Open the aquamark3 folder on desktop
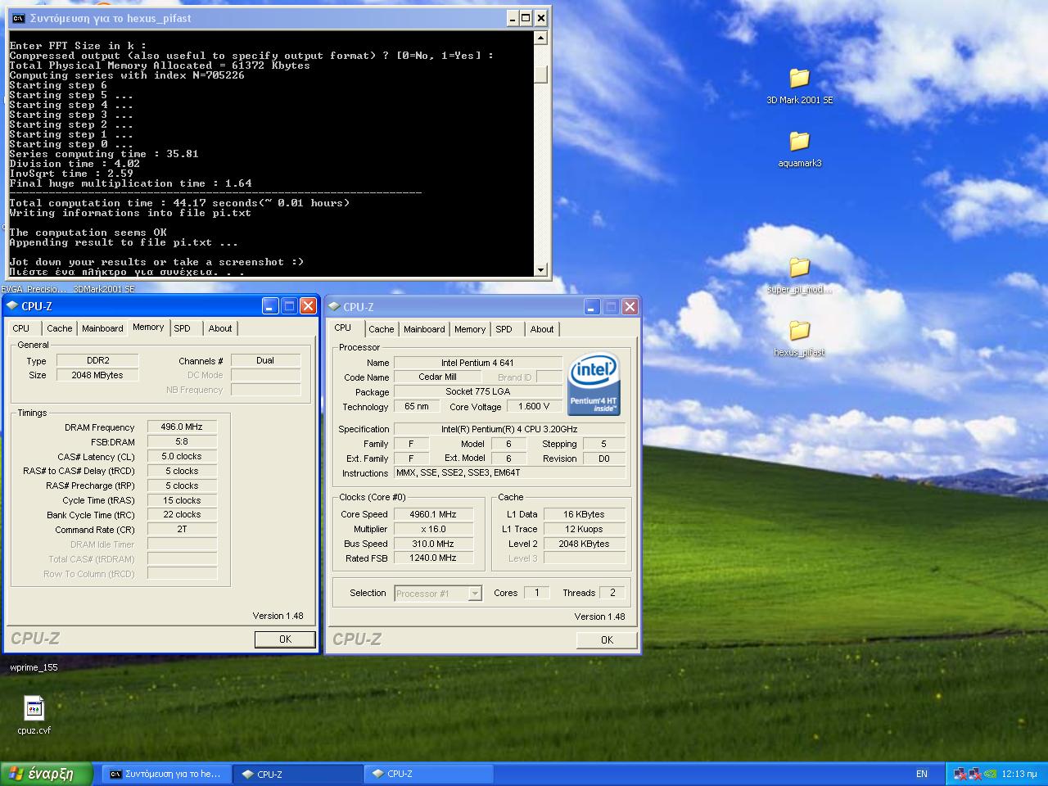1048x786 pixels. 799,142
